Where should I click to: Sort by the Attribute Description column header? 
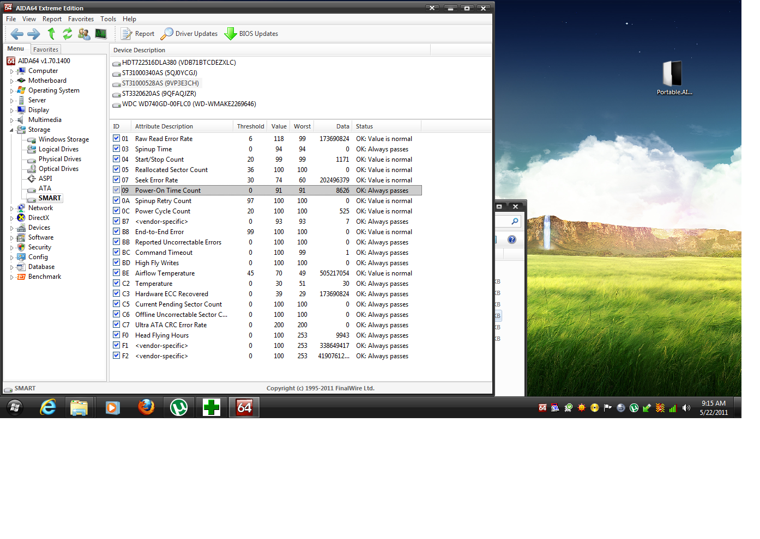click(182, 126)
